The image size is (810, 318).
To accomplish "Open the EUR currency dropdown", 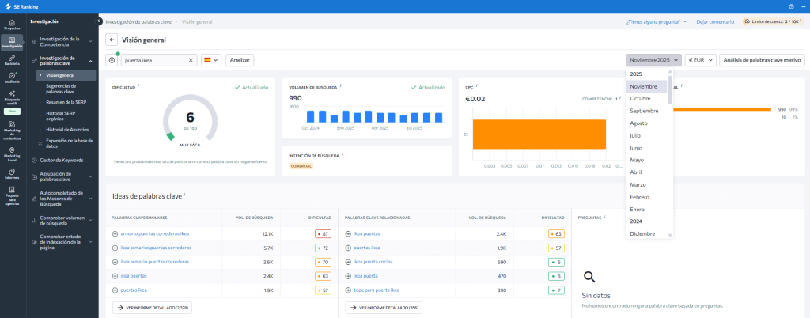I will point(700,60).
